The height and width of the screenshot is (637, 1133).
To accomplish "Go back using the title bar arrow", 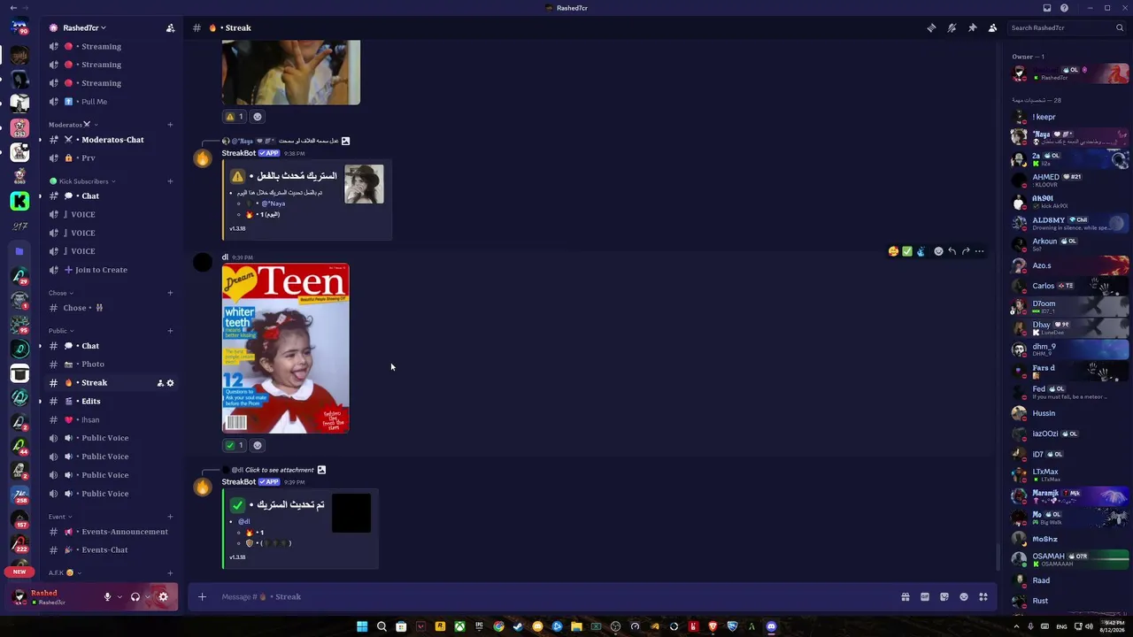I will 13,8.
